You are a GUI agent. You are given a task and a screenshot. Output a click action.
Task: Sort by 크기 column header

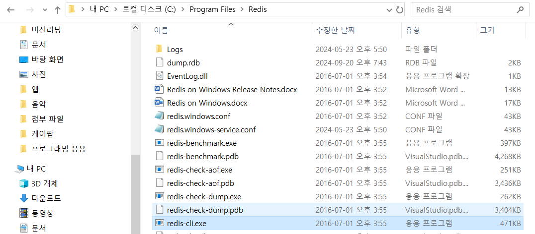(500, 30)
